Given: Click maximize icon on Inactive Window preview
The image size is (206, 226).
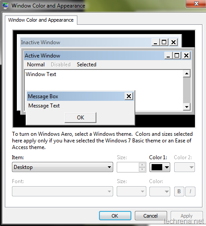Looking at the screenshot, I should point(164,42).
